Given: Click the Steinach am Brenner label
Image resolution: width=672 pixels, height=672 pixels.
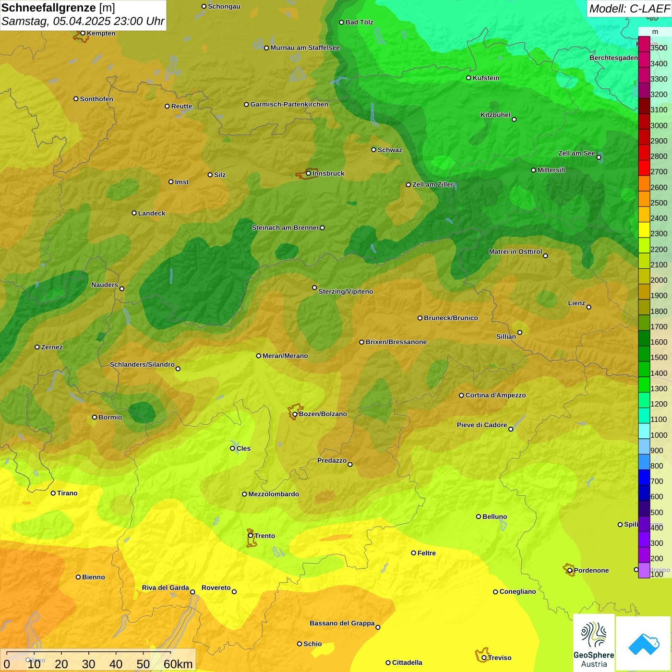Looking at the screenshot, I should 286,228.
